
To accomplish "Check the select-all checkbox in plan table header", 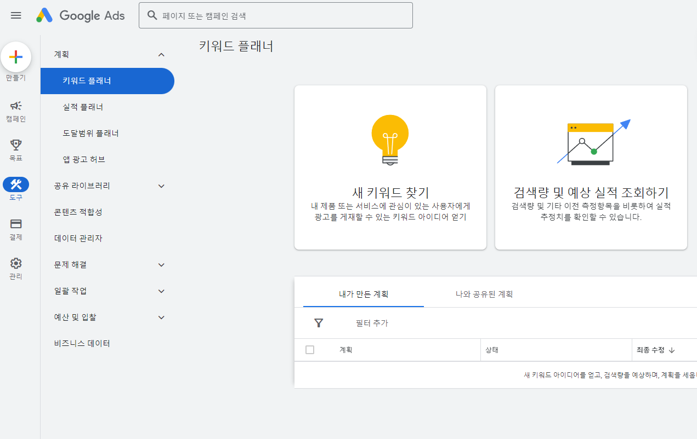I will coord(310,349).
